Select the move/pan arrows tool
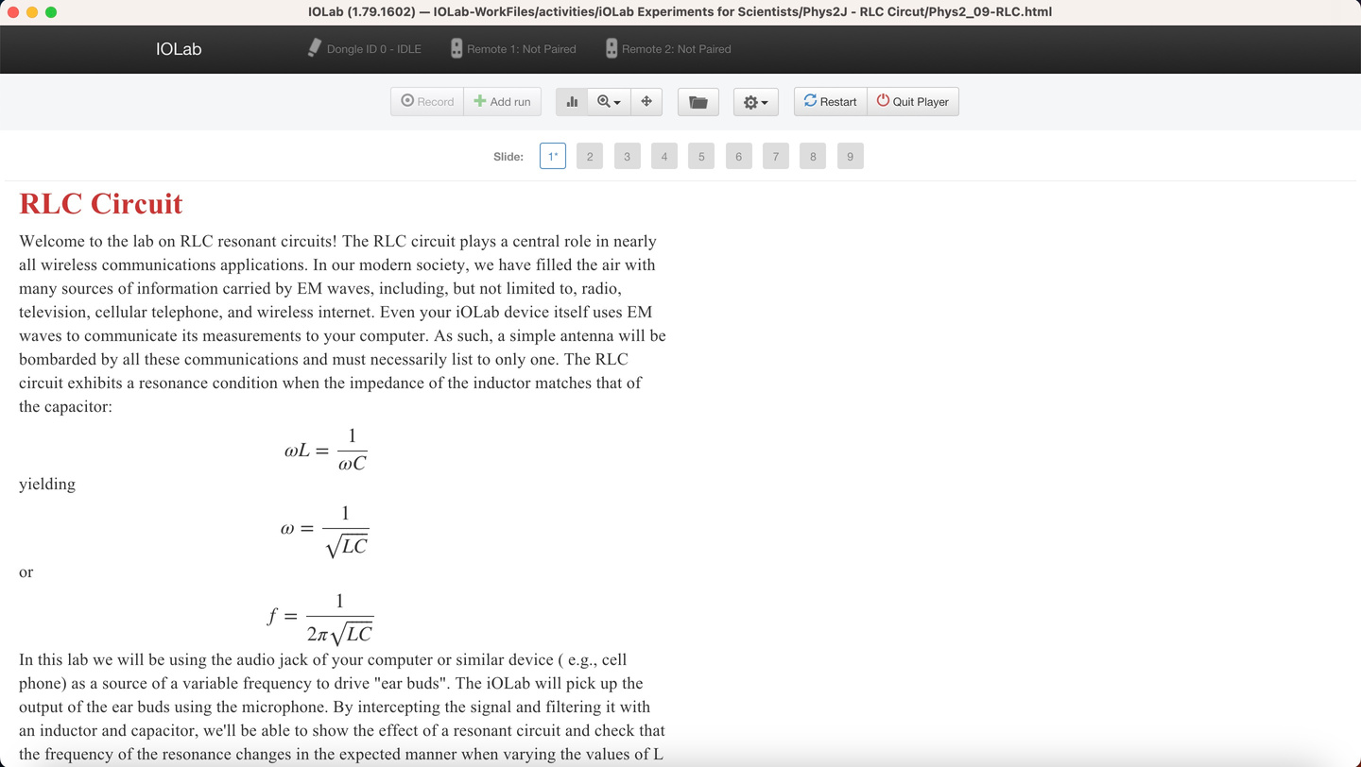This screenshot has height=767, width=1361. 646,102
